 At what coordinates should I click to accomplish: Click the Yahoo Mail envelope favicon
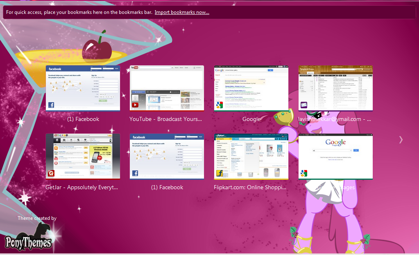(x=304, y=105)
